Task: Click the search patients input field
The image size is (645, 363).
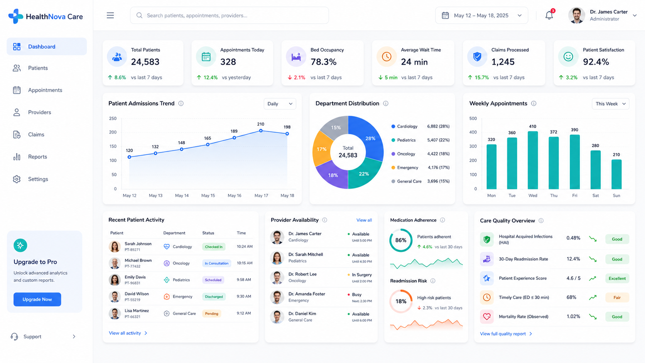Action: pos(230,15)
